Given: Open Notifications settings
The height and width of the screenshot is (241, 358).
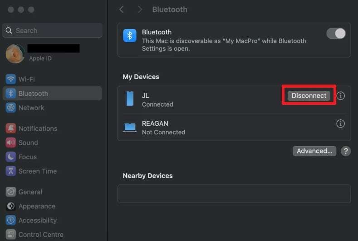Looking at the screenshot, I should click(52, 128).
